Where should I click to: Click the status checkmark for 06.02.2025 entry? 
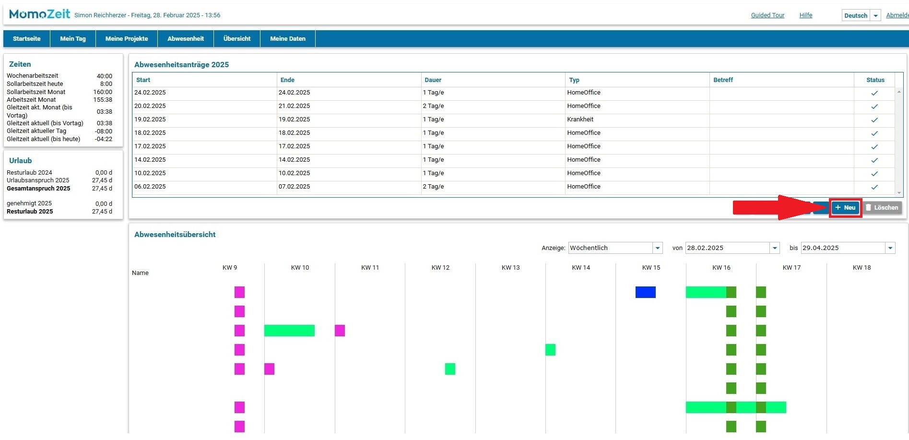874,187
